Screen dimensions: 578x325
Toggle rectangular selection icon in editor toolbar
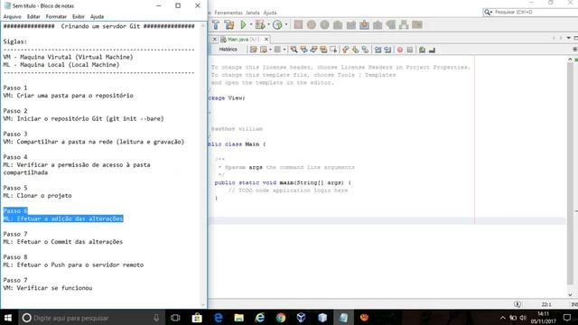pos(333,50)
